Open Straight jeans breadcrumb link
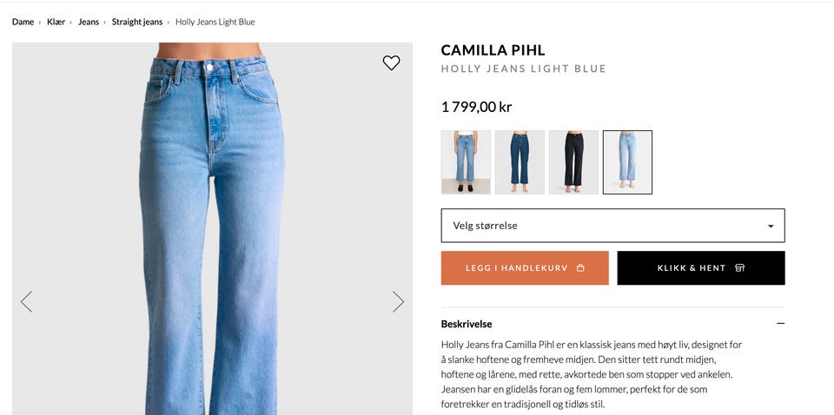The width and height of the screenshot is (834, 415). point(137,22)
